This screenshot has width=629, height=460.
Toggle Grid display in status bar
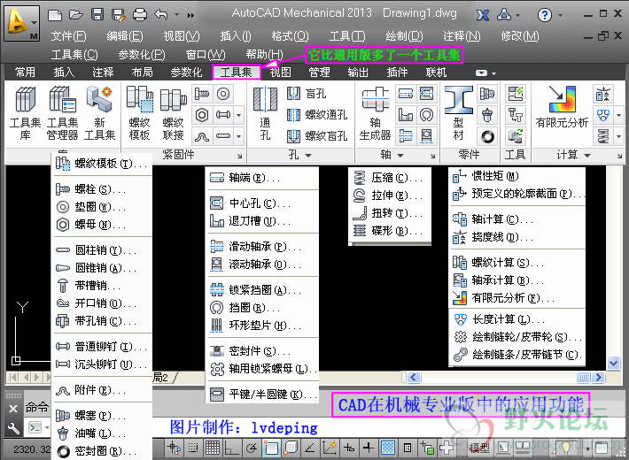click(x=213, y=448)
